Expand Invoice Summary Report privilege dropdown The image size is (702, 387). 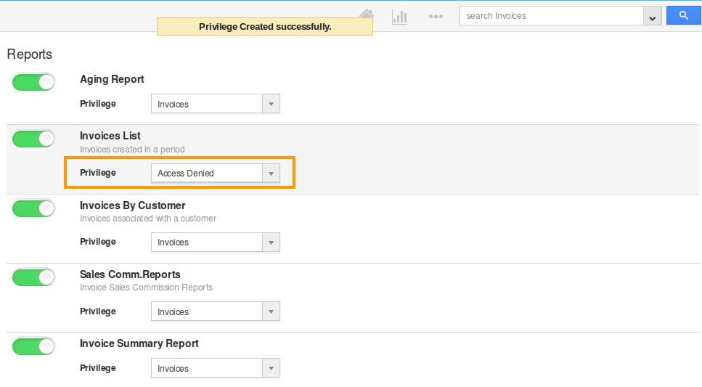pyautogui.click(x=216, y=368)
